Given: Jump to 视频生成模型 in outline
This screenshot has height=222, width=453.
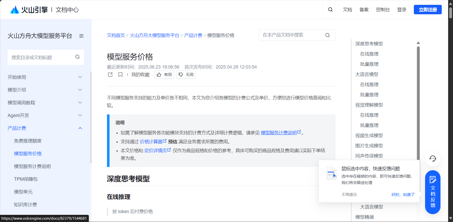Looking at the screenshot, I should pos(369,135).
